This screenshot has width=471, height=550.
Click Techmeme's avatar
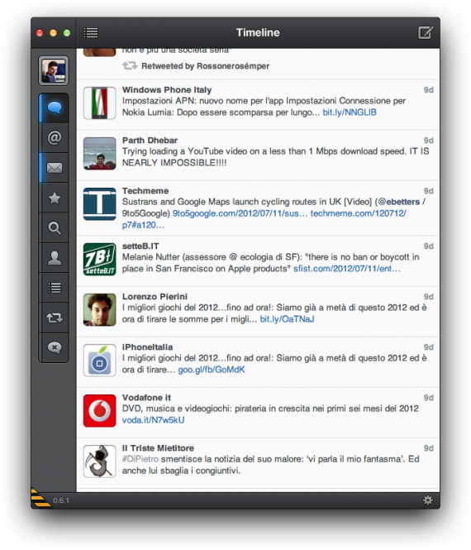[99, 204]
